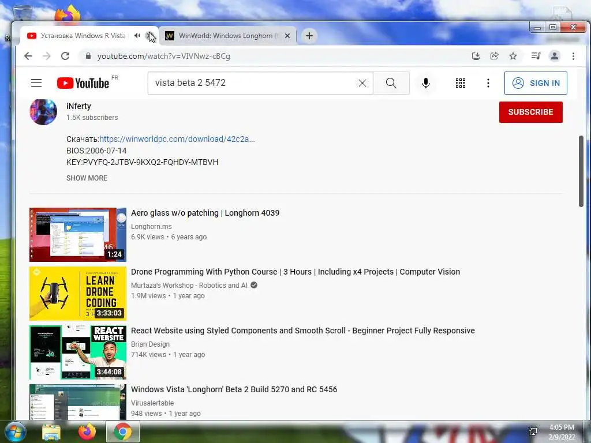This screenshot has width=591, height=443.
Task: Open the YouTube apps grid
Action: 460,83
